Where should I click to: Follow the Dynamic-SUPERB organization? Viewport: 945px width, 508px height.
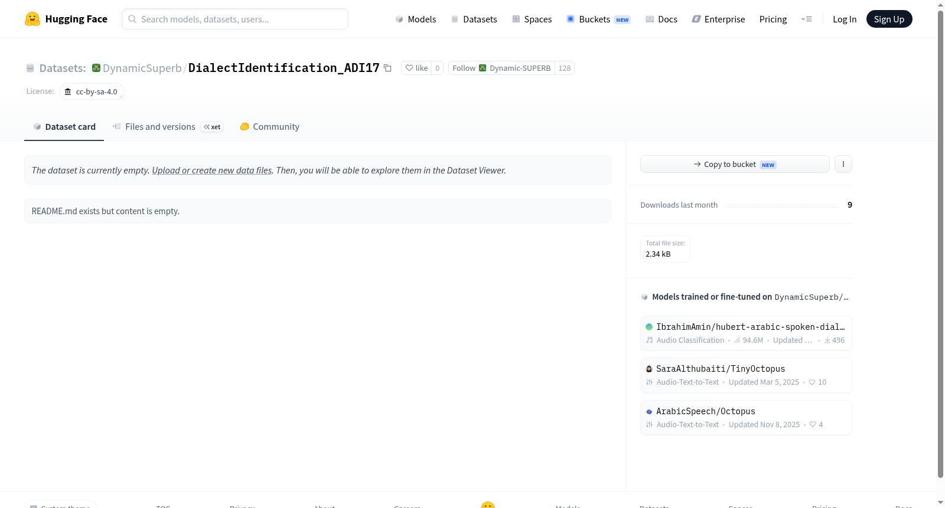pyautogui.click(x=501, y=68)
